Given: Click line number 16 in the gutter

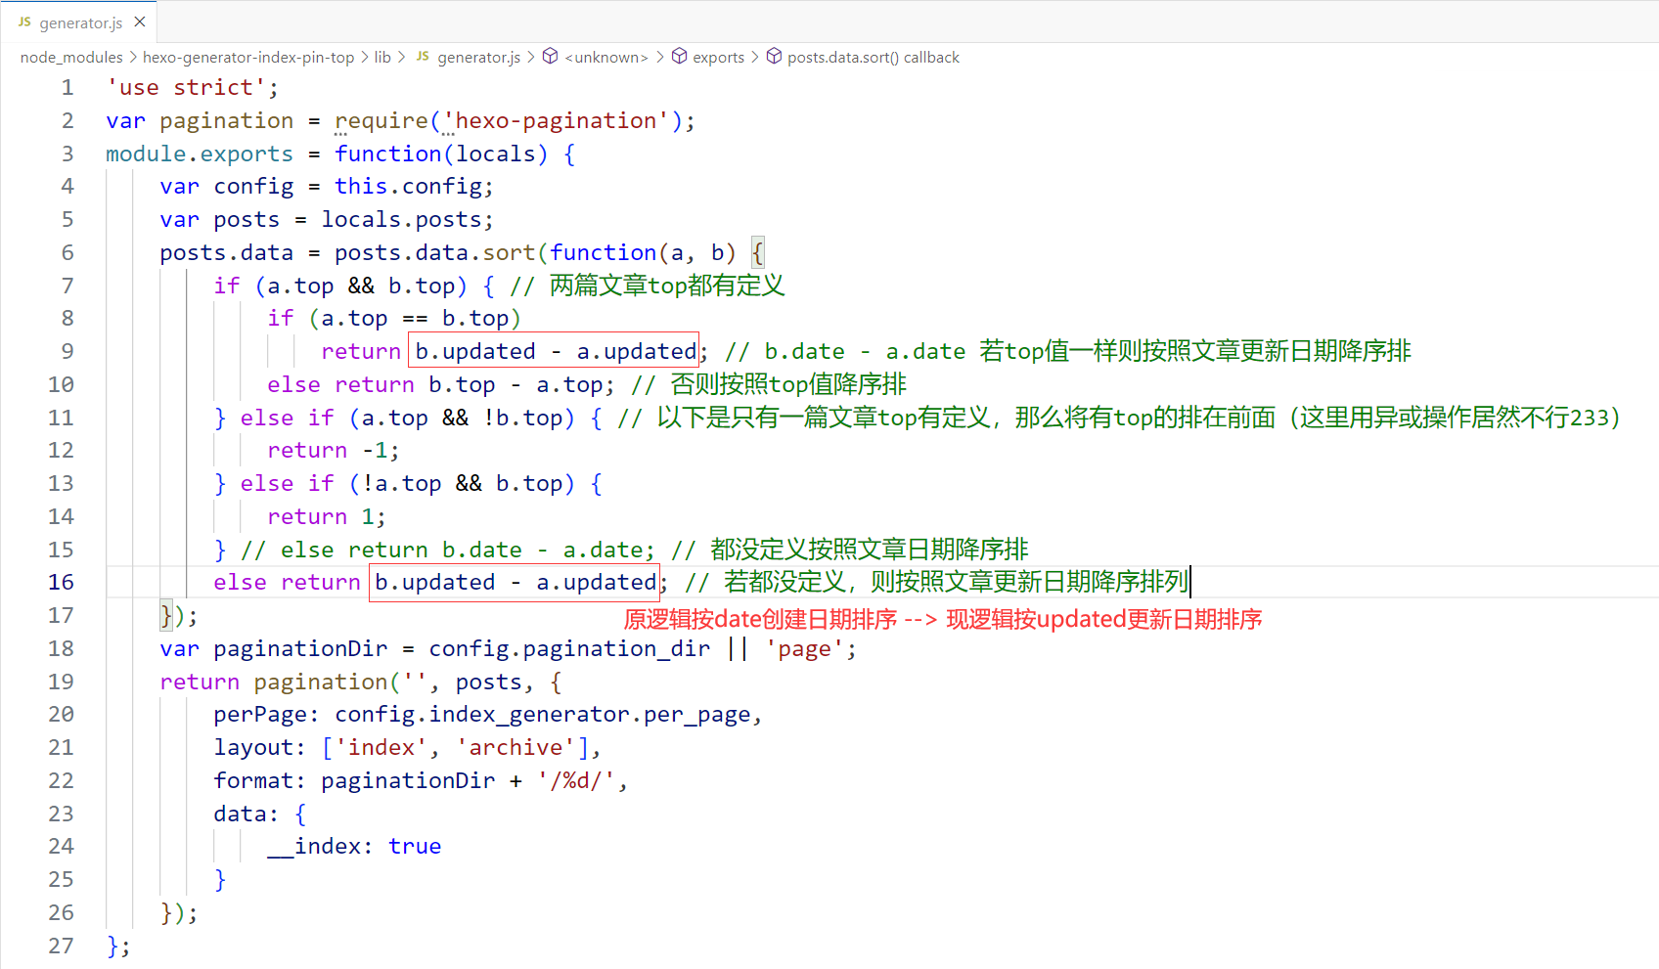Looking at the screenshot, I should click(61, 583).
